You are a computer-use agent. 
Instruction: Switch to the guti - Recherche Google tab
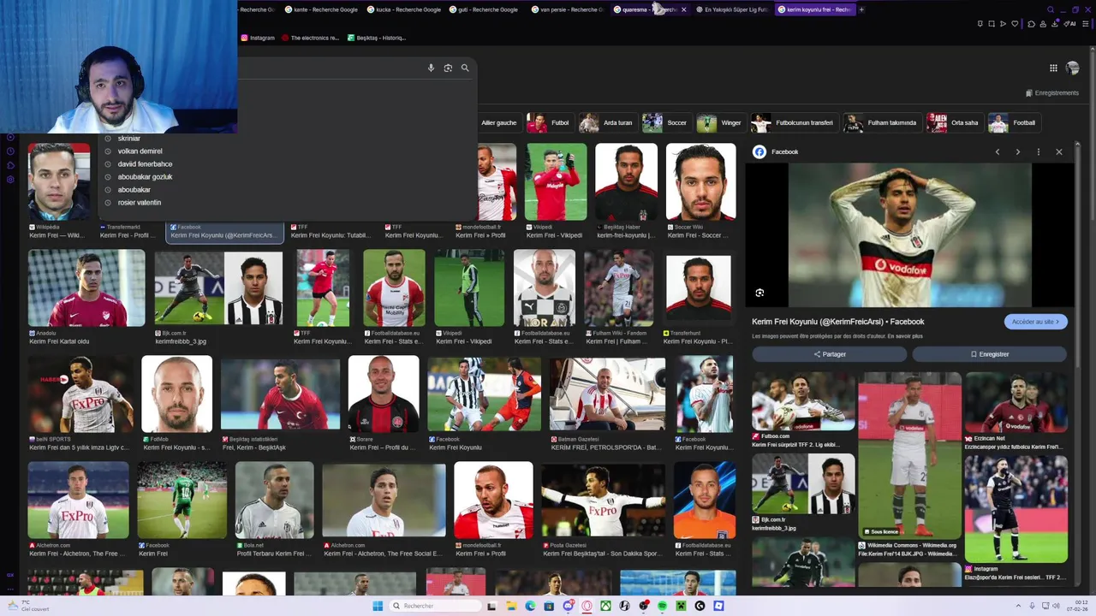point(485,9)
